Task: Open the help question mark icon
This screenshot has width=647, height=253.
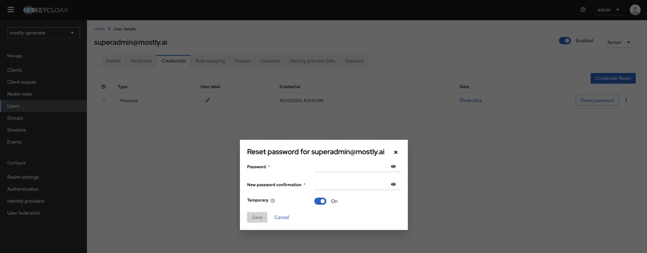Action: coord(583,9)
